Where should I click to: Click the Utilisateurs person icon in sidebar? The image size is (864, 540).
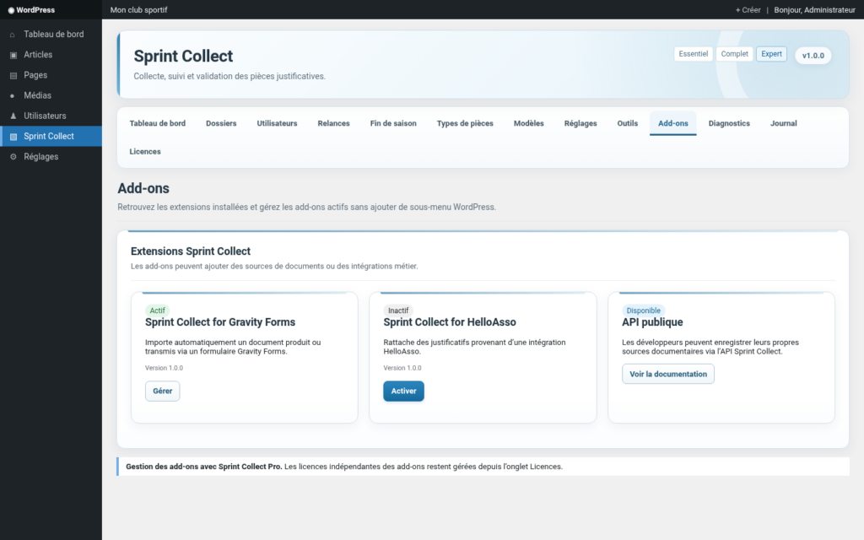(13, 116)
